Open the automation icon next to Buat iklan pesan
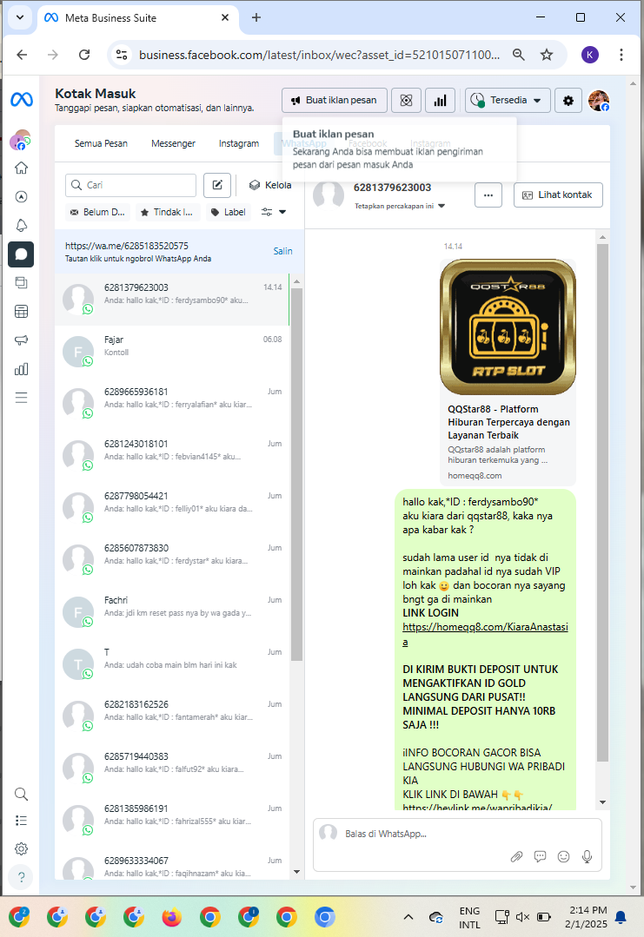Image resolution: width=644 pixels, height=937 pixels. [406, 101]
